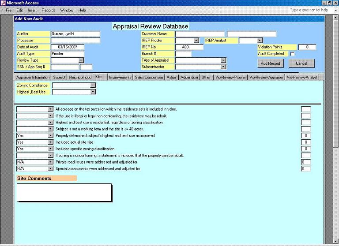This screenshot has width=339, height=246.
Task: Open the Records menu
Action: [x=48, y=10]
